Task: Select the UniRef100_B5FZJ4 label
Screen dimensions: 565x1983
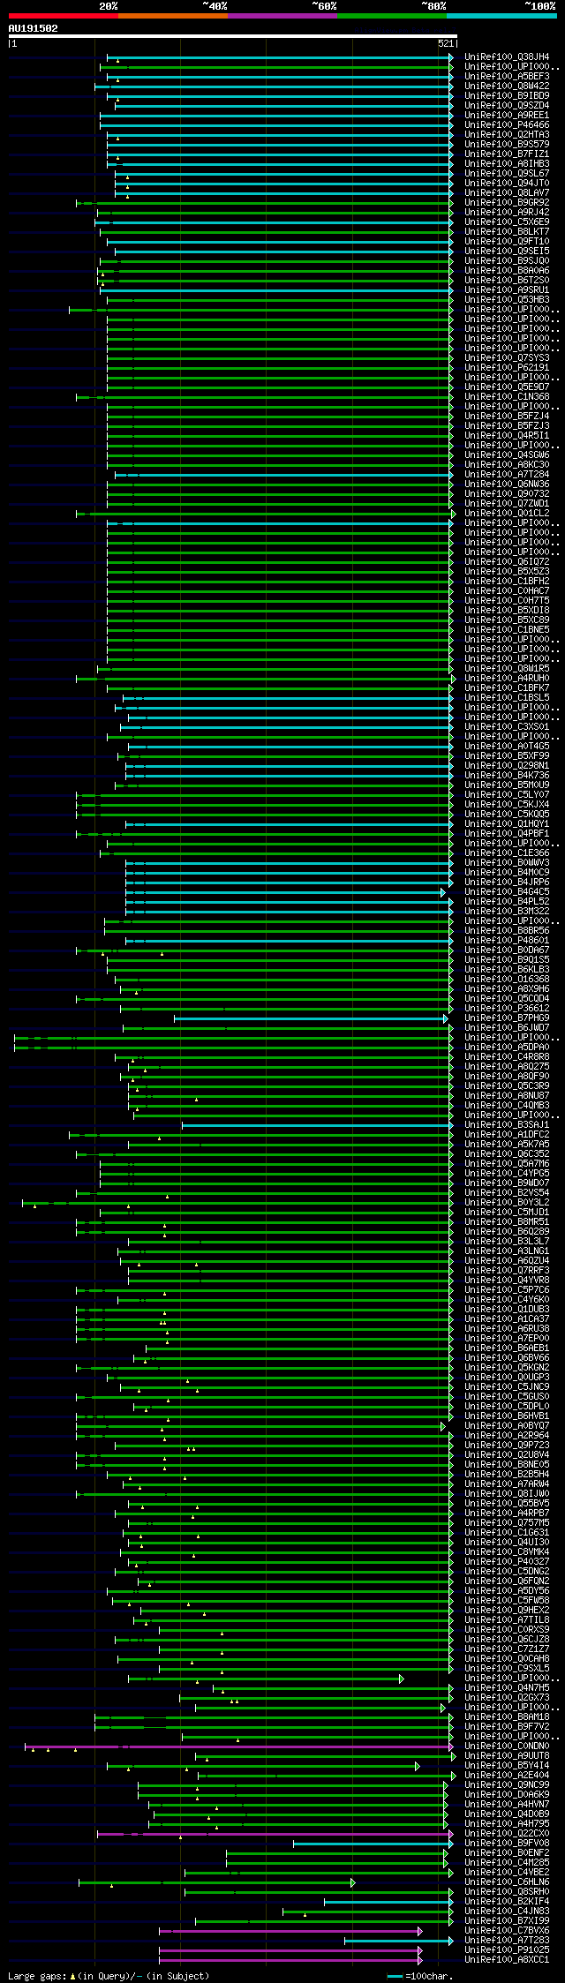Action: [507, 417]
